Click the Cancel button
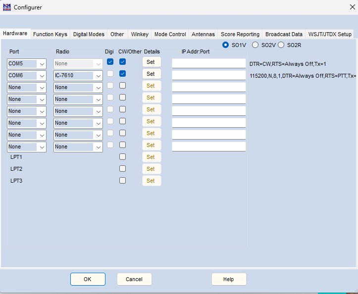This screenshot has width=358, height=294. pyautogui.click(x=134, y=279)
